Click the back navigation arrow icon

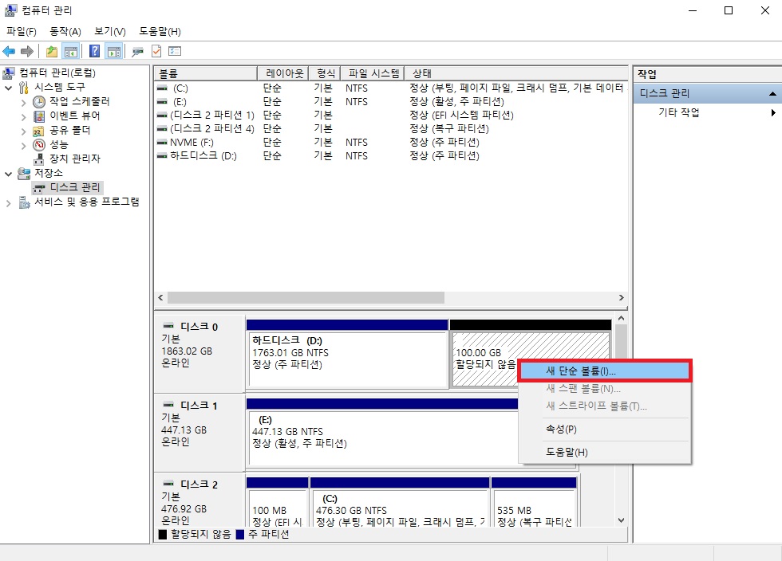10,51
